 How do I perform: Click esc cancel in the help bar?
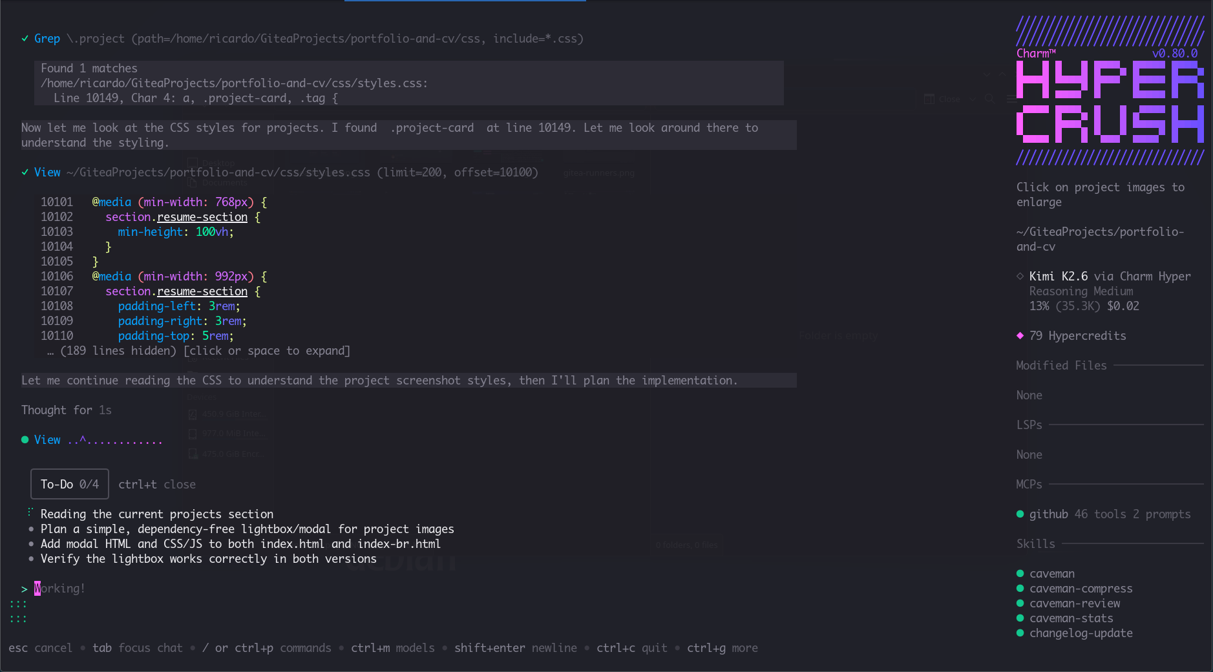40,648
